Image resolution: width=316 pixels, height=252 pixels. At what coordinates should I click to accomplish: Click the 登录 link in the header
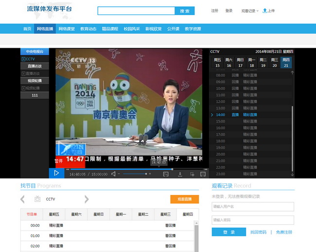point(229,11)
